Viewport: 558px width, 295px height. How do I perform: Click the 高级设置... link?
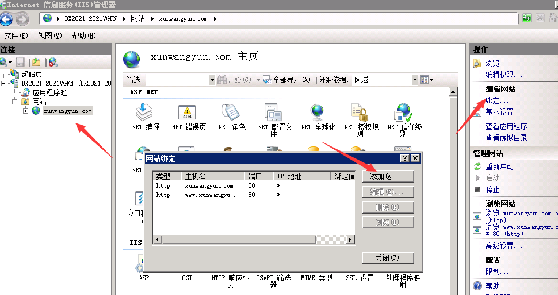click(x=504, y=246)
